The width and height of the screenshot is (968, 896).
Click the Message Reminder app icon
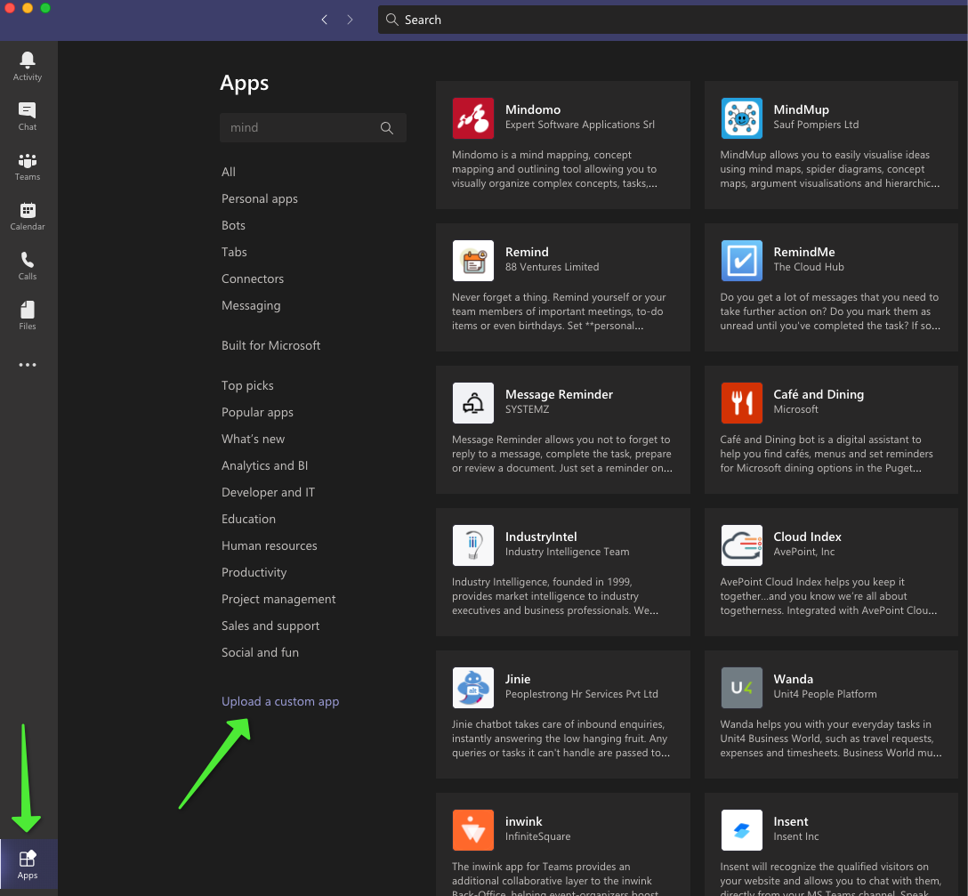point(473,402)
